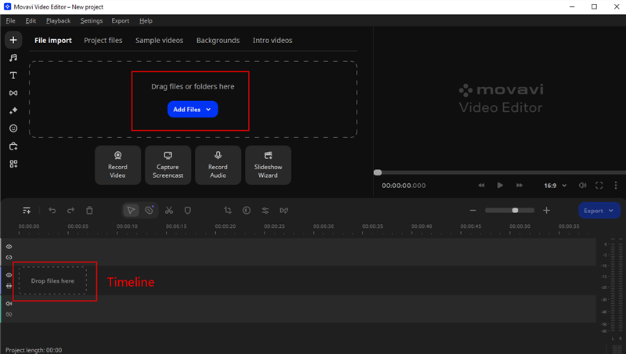This screenshot has width=626, height=354.
Task: Add a marker with shield icon
Action: [x=188, y=211]
